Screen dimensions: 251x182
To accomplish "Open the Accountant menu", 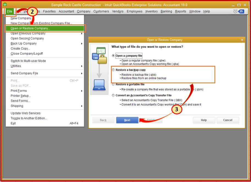I will click(66, 11).
